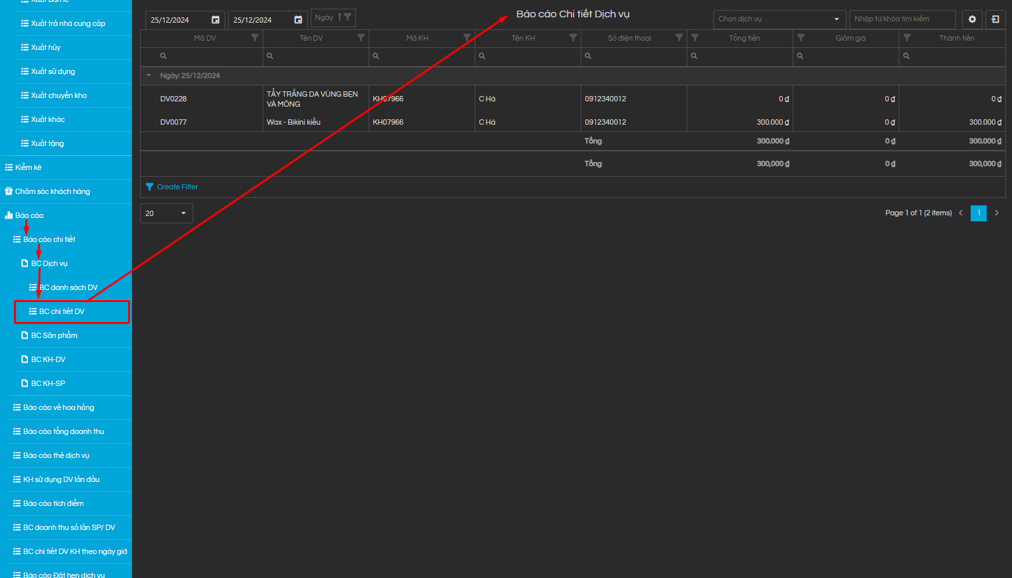Go to page 1 button
The width and height of the screenshot is (1012, 578).
pyautogui.click(x=978, y=213)
